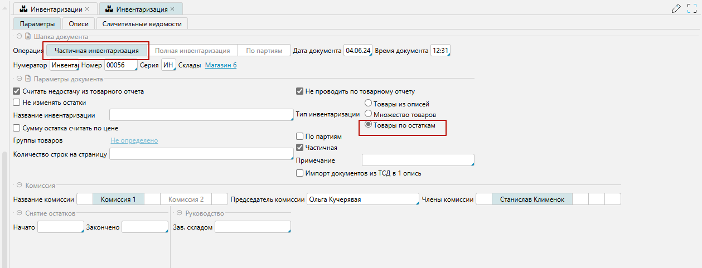Choose the Полная инвентаризация operation
The image size is (702, 268).
[x=192, y=50]
